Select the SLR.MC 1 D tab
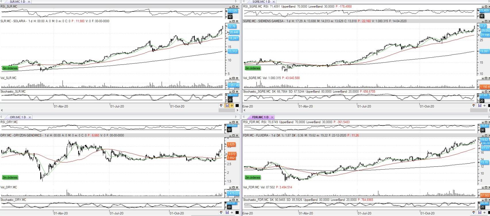Viewport: 490px width, 216px height. coord(17,2)
